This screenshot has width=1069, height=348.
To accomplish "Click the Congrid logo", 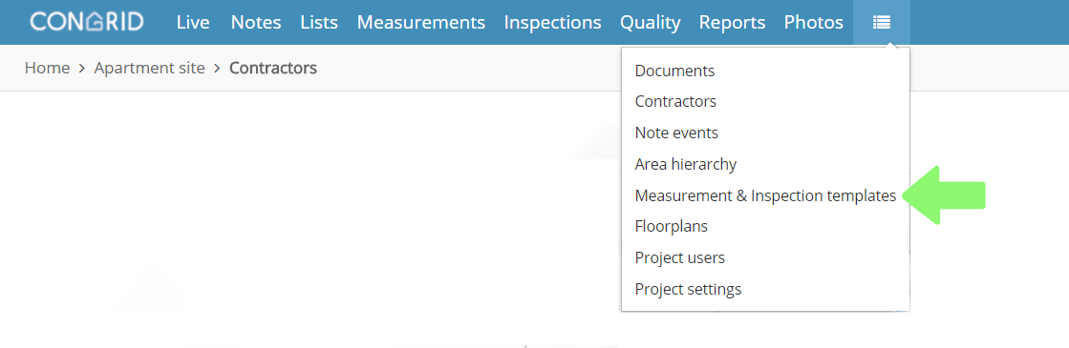I will click(87, 22).
